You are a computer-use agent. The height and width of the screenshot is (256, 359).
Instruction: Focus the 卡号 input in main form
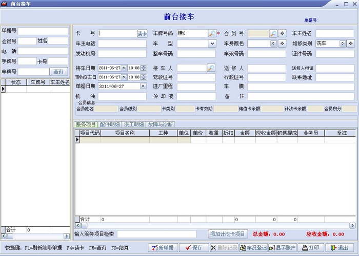117,33
